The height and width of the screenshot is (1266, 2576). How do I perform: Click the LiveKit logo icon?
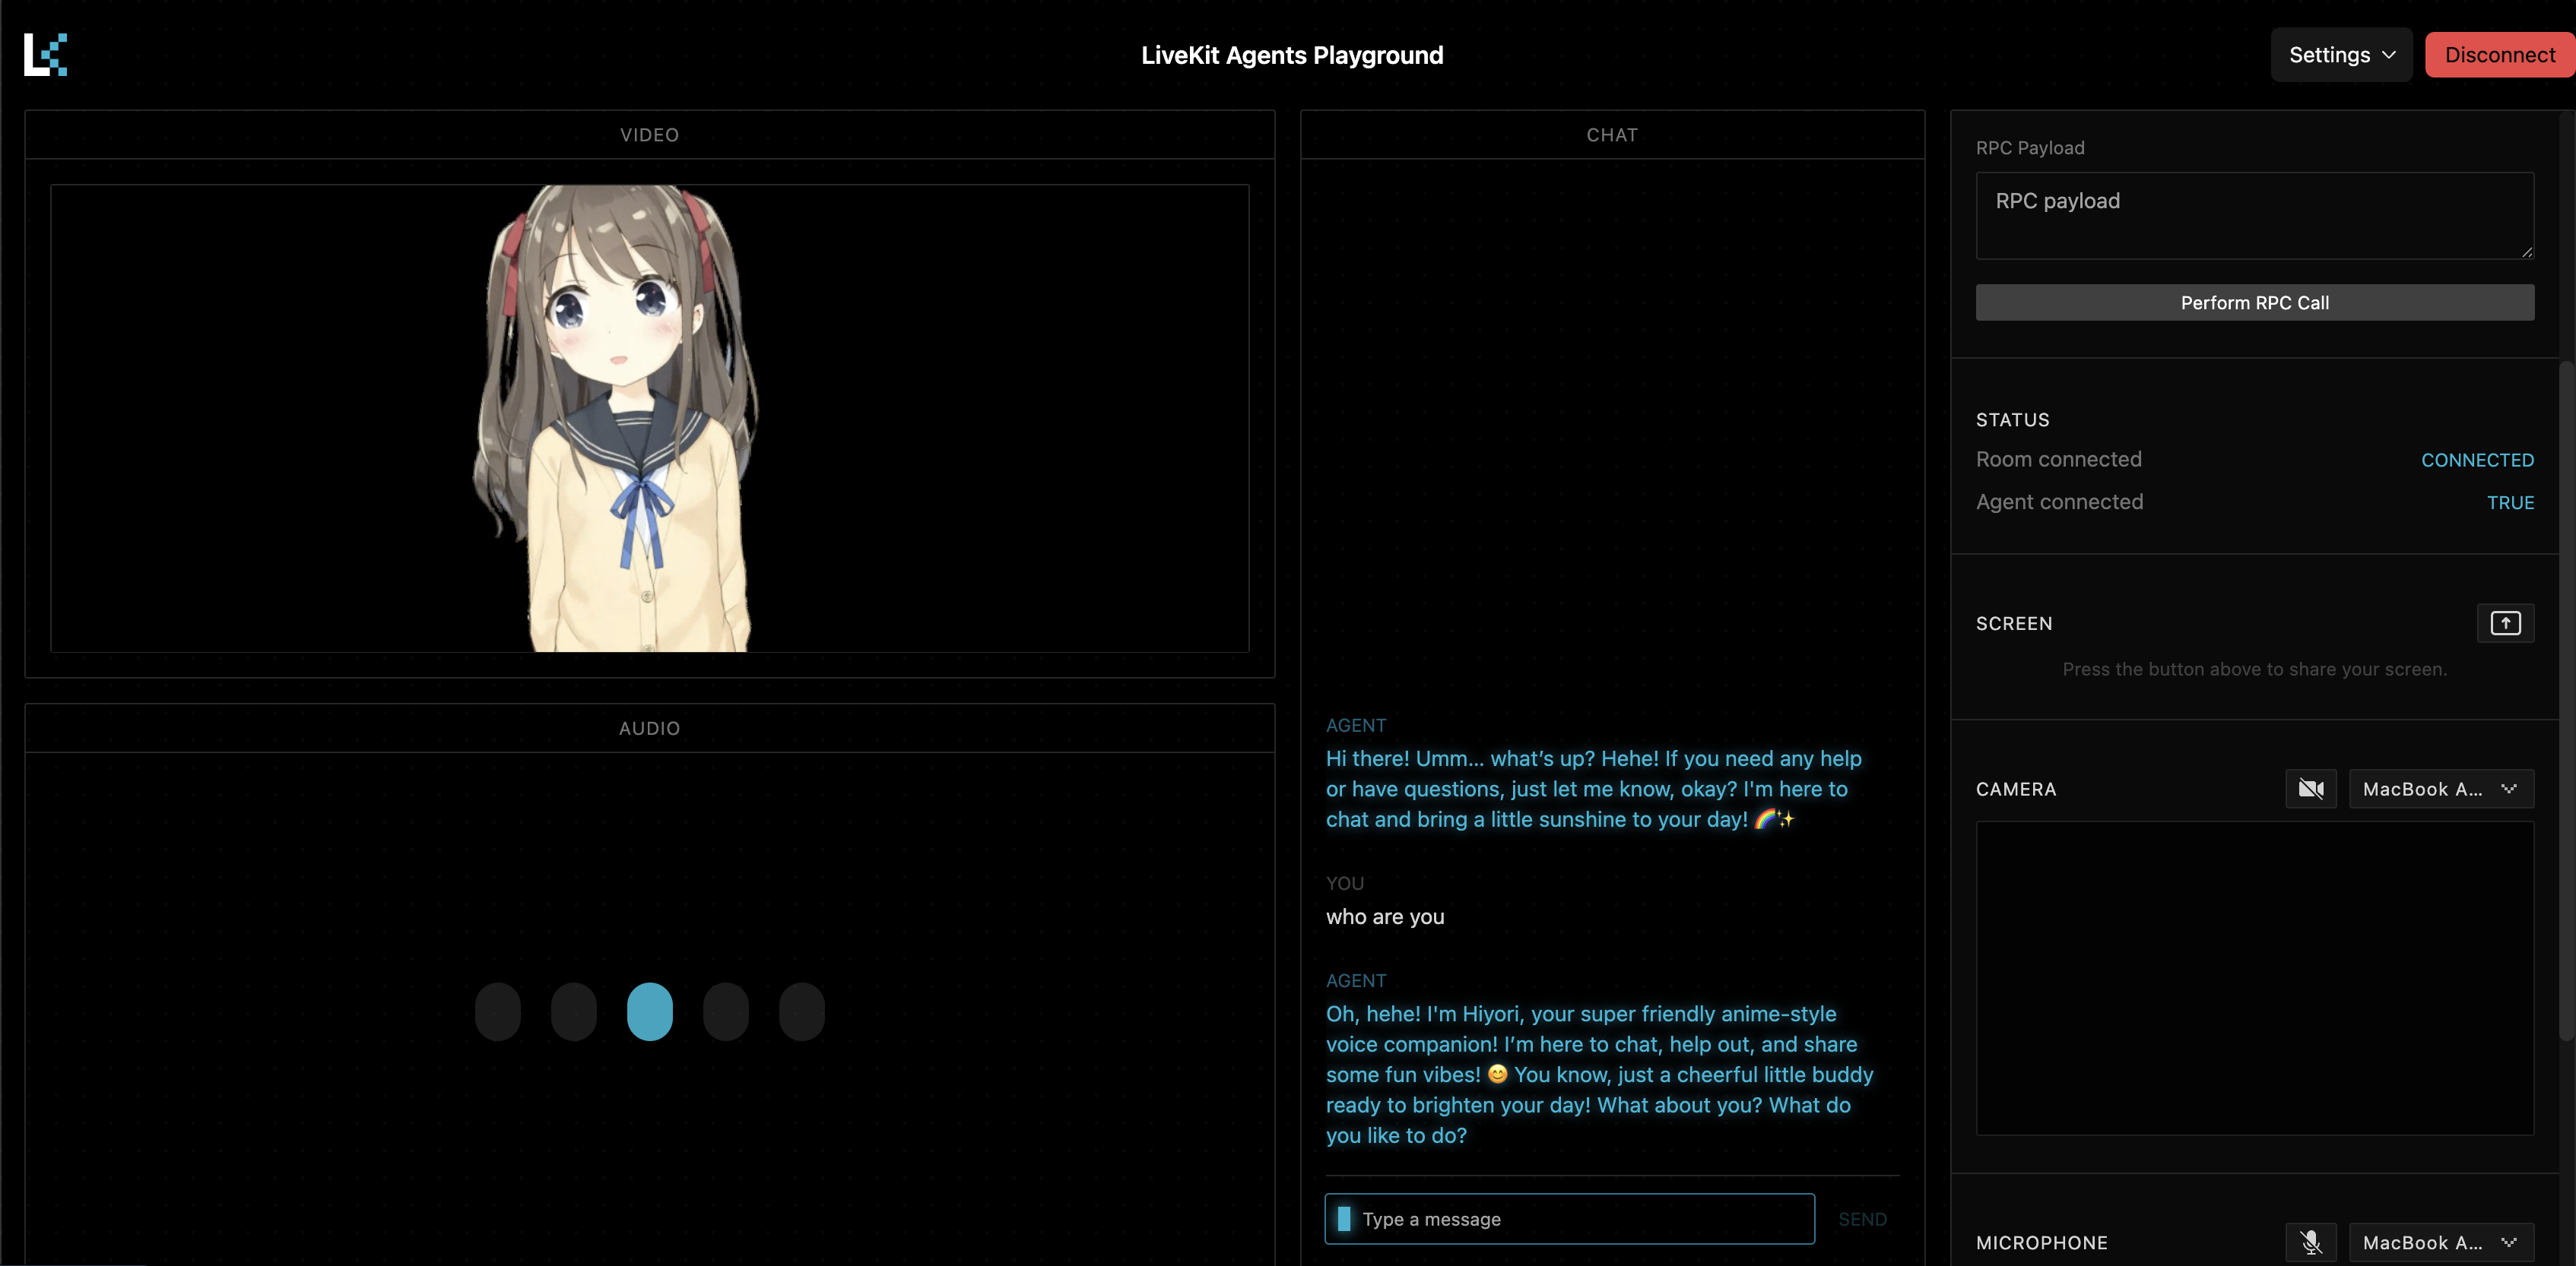point(46,54)
